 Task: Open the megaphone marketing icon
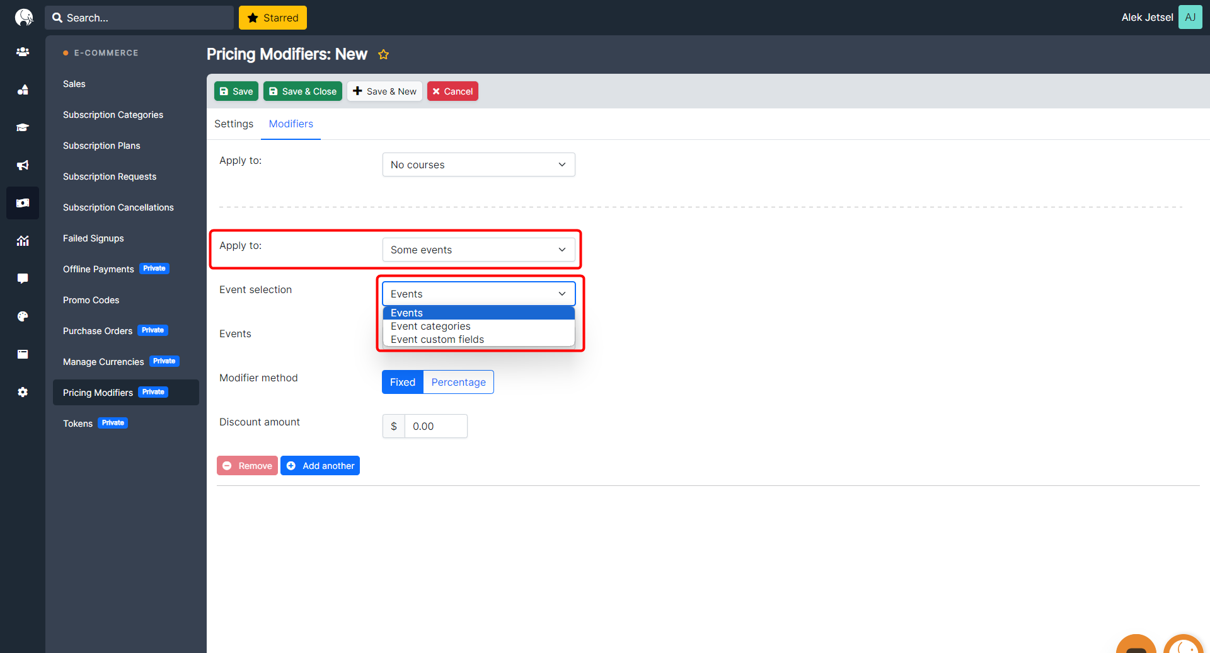pos(23,165)
